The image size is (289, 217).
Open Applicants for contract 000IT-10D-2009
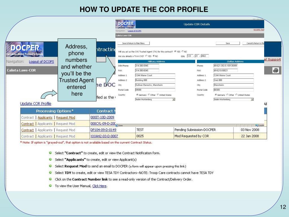click(x=45, y=118)
